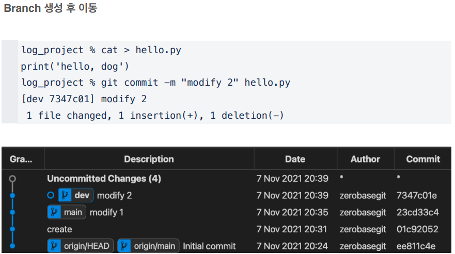Image resolution: width=455 pixels, height=254 pixels.
Task: Select the Uncommitted Changes (4) row
Action: pos(104,179)
